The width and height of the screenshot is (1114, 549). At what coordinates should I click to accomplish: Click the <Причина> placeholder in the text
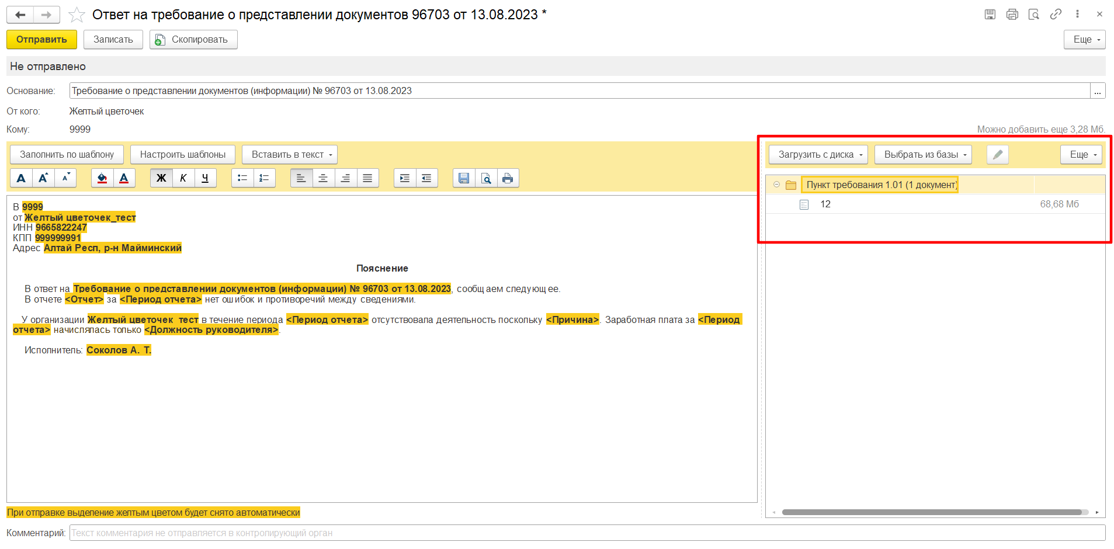click(x=572, y=319)
